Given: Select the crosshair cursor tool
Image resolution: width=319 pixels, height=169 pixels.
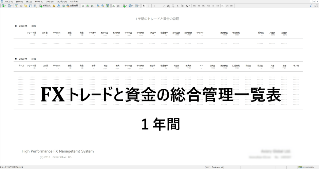Looking at the screenshot, I should tap(149, 6).
